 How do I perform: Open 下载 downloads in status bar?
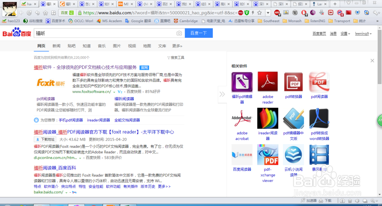point(325,201)
